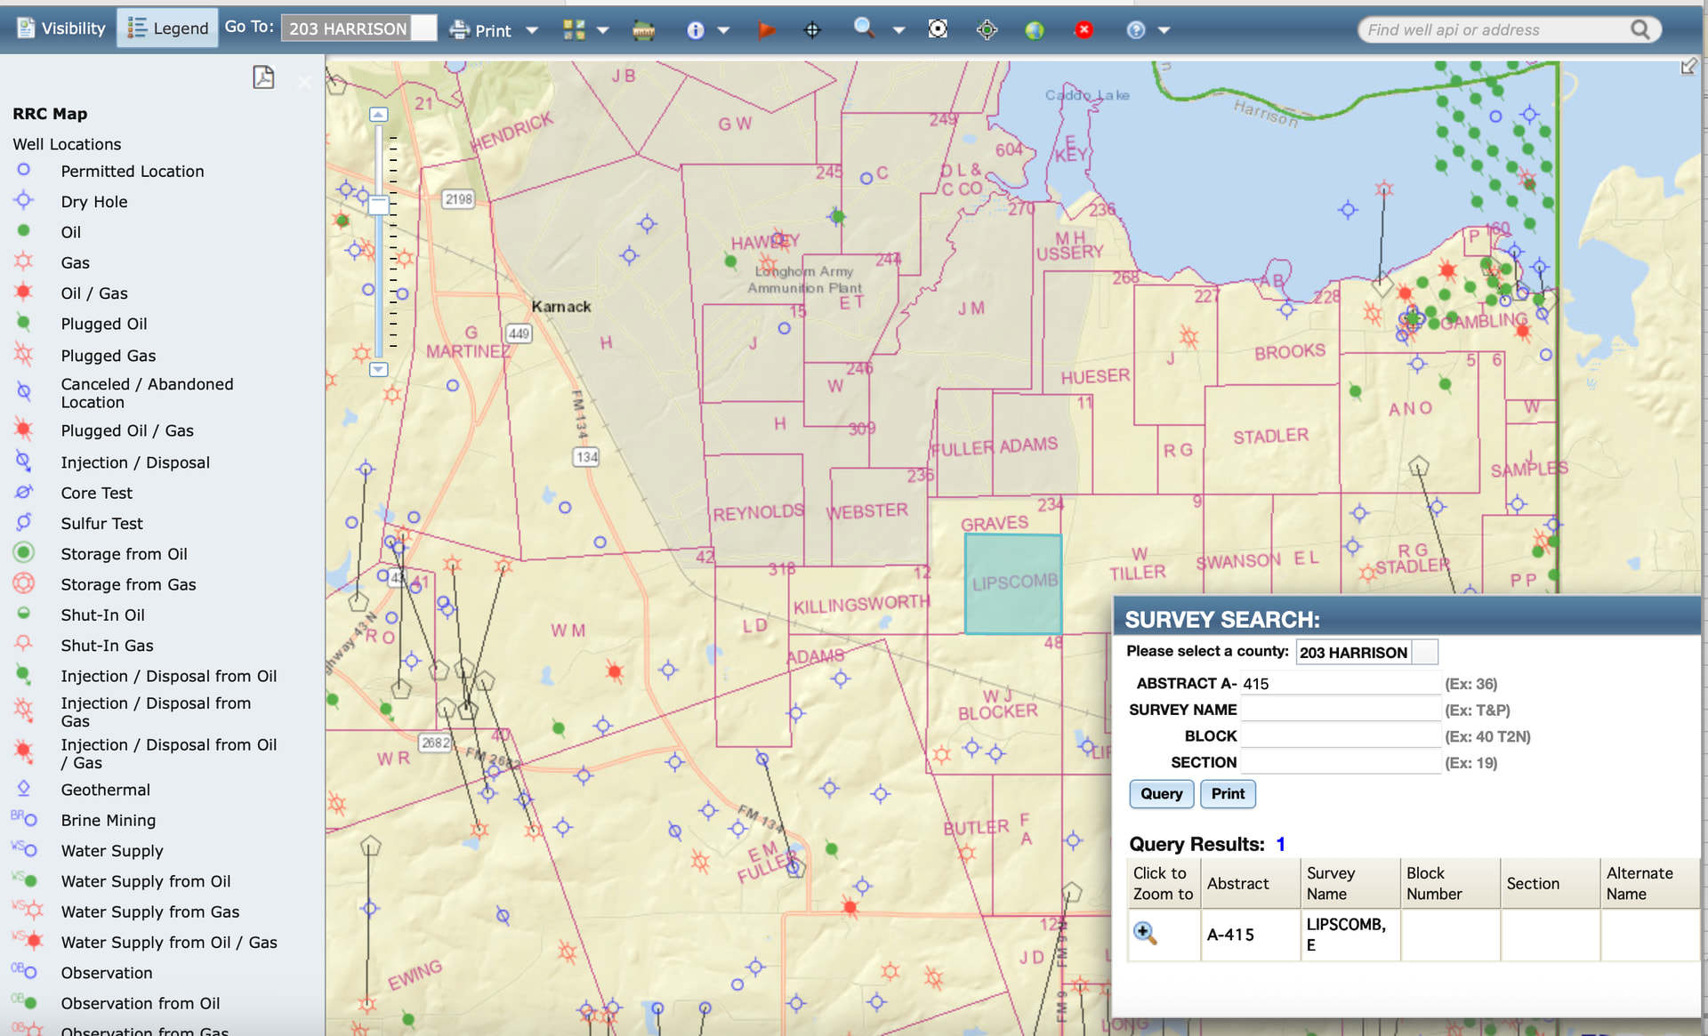The width and height of the screenshot is (1708, 1036).
Task: Click the survey search Print button
Action: [x=1227, y=793]
